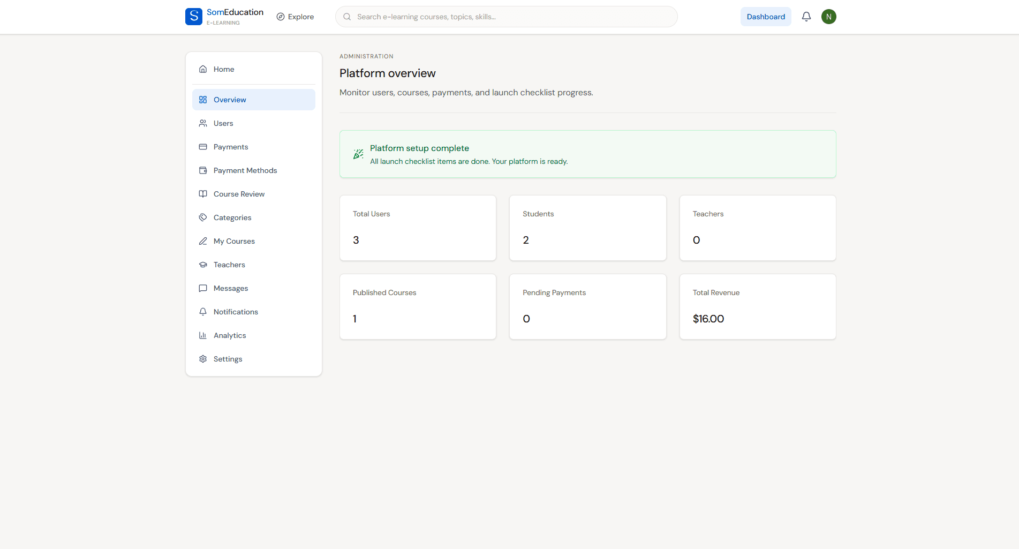
Task: Click the Students value "2"
Action: pyautogui.click(x=526, y=240)
